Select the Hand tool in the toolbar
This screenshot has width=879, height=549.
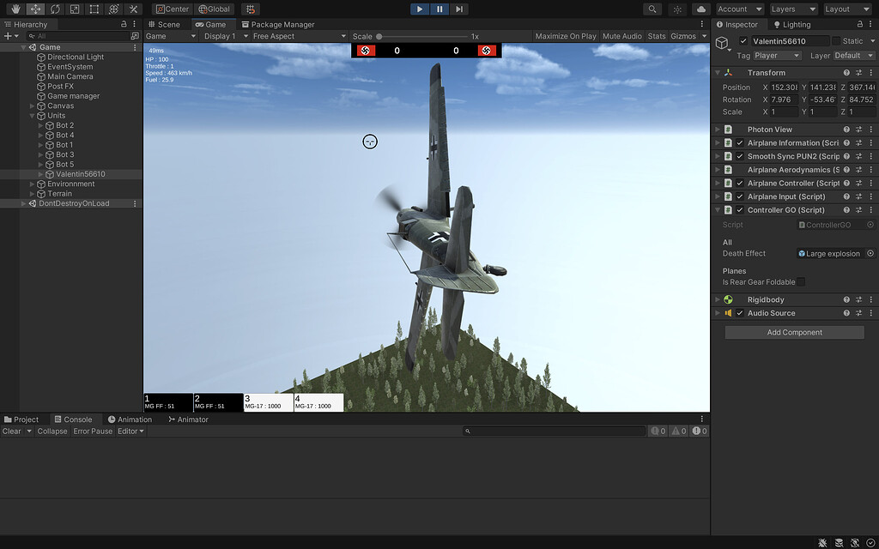(x=15, y=9)
